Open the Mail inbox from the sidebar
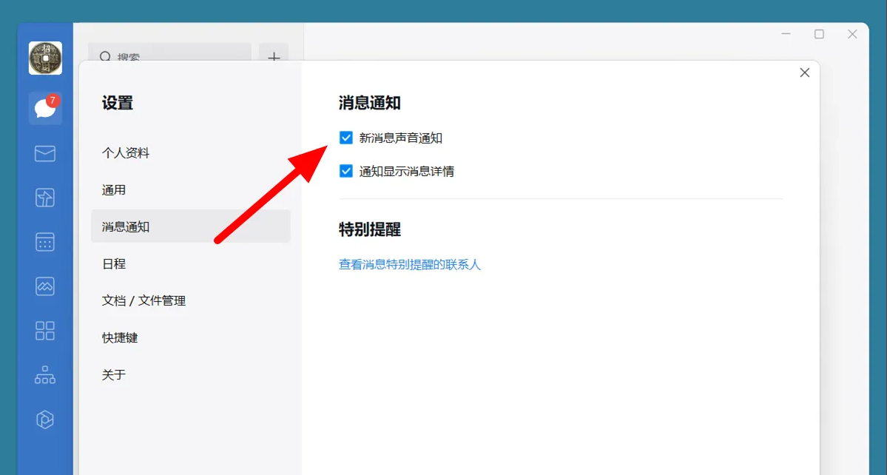Viewport: 887px width, 475px height. point(44,154)
